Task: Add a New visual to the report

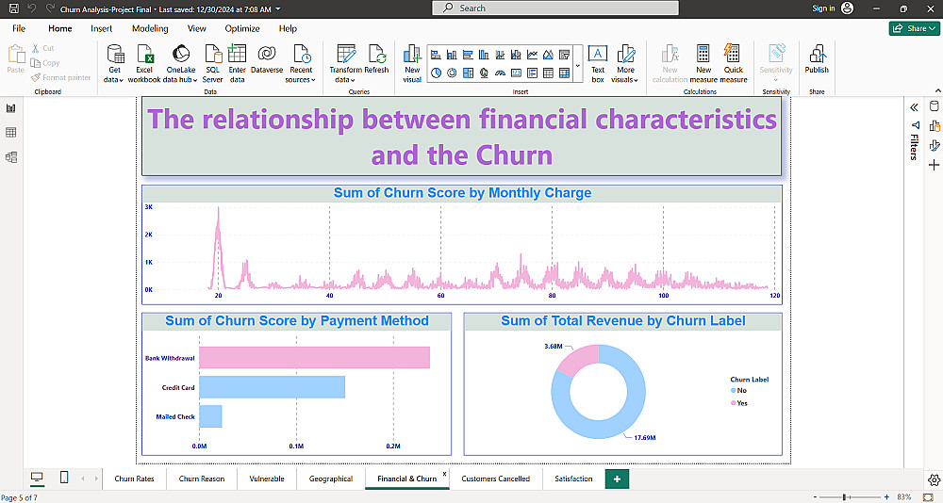Action: [412, 63]
